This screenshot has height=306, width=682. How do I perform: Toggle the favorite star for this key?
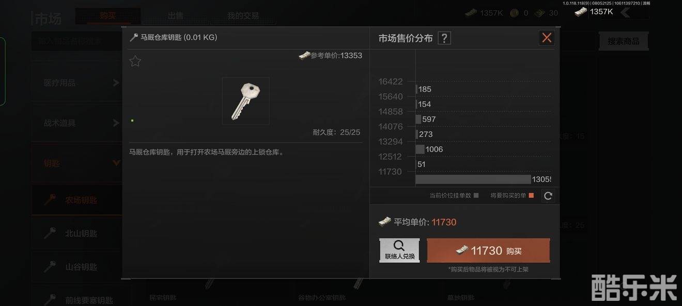(135, 61)
